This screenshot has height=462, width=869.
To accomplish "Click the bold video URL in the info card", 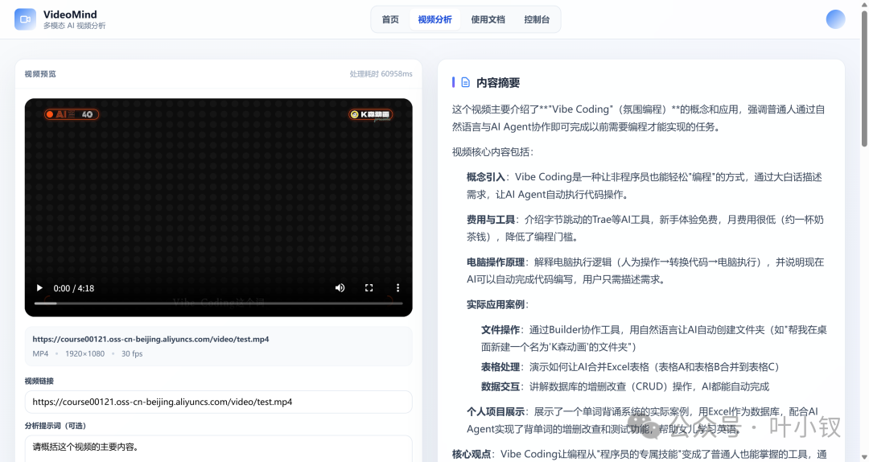I will pyautogui.click(x=150, y=339).
